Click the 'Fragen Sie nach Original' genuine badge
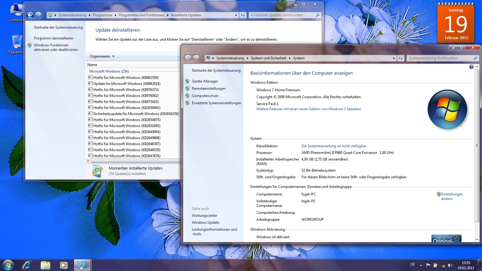 (x=446, y=238)
